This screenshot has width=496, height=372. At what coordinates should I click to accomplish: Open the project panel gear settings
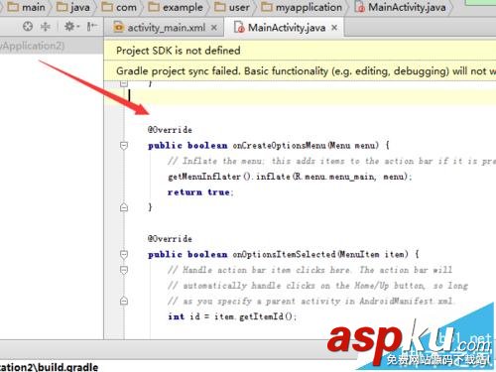(70, 26)
